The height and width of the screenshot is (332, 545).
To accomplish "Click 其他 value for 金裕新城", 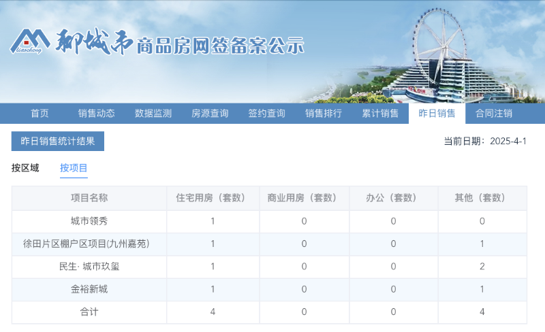I will click(482, 289).
